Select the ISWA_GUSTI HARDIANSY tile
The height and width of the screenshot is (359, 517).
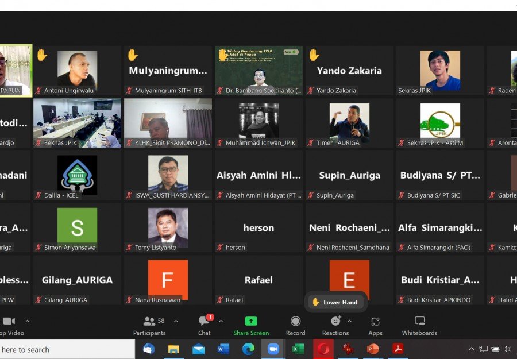[x=168, y=175]
